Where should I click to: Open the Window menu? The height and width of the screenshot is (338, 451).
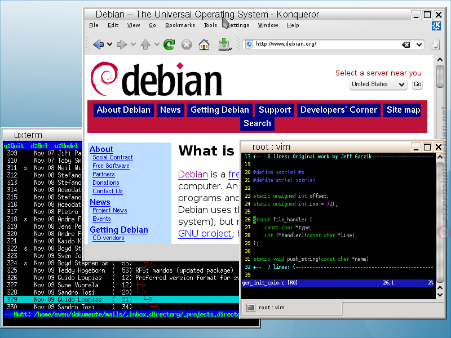[268, 25]
